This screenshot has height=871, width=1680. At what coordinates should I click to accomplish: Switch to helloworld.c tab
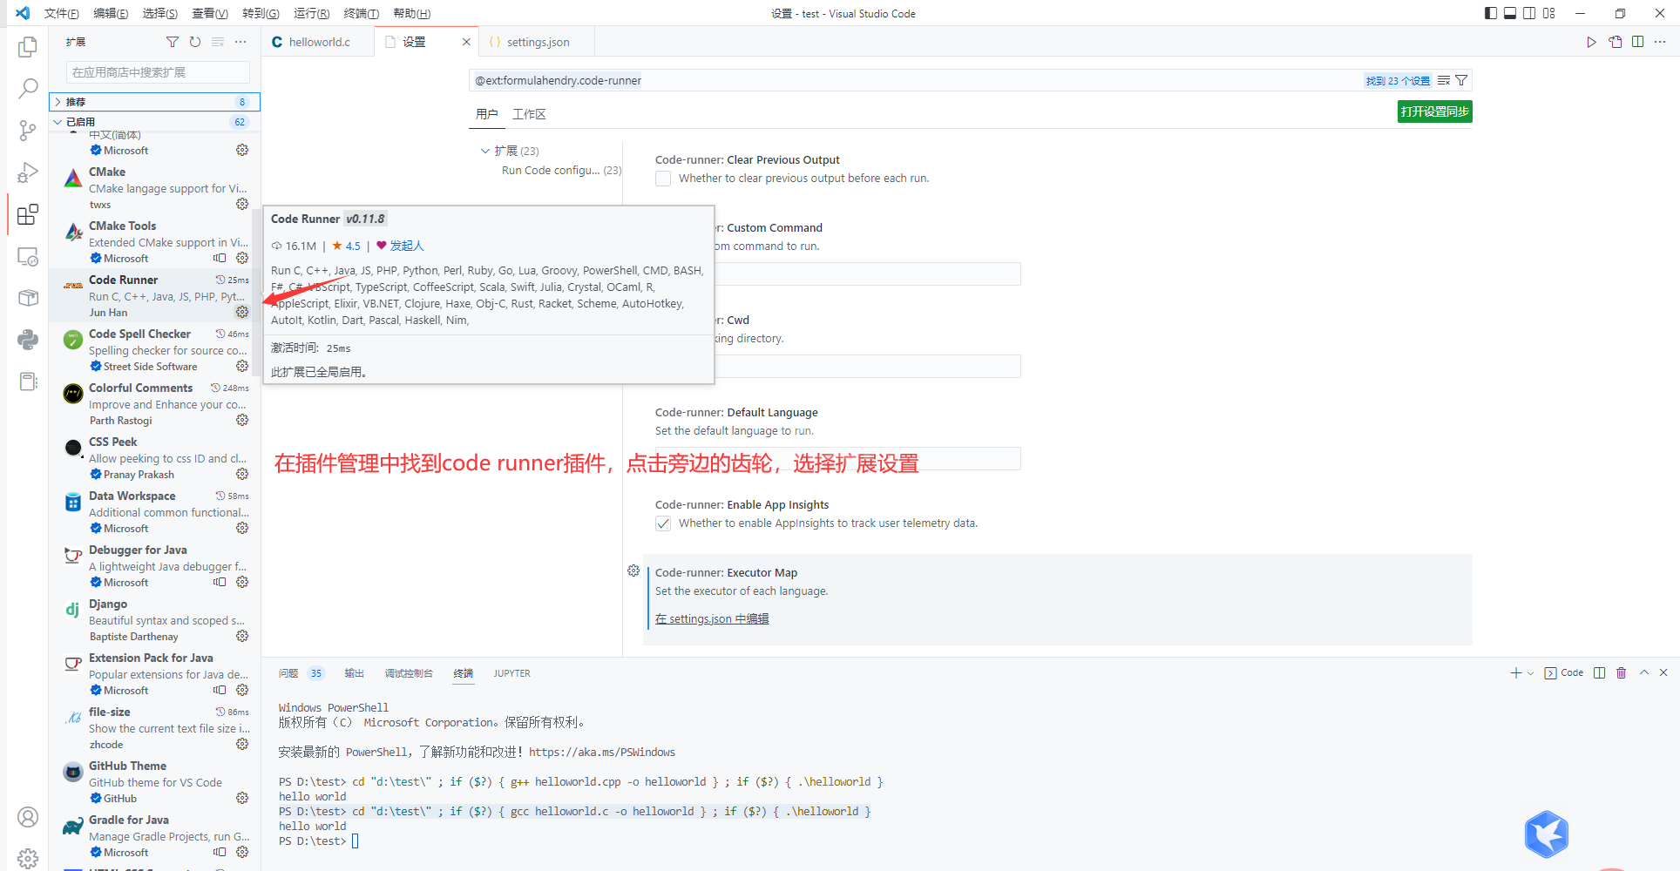pos(318,42)
